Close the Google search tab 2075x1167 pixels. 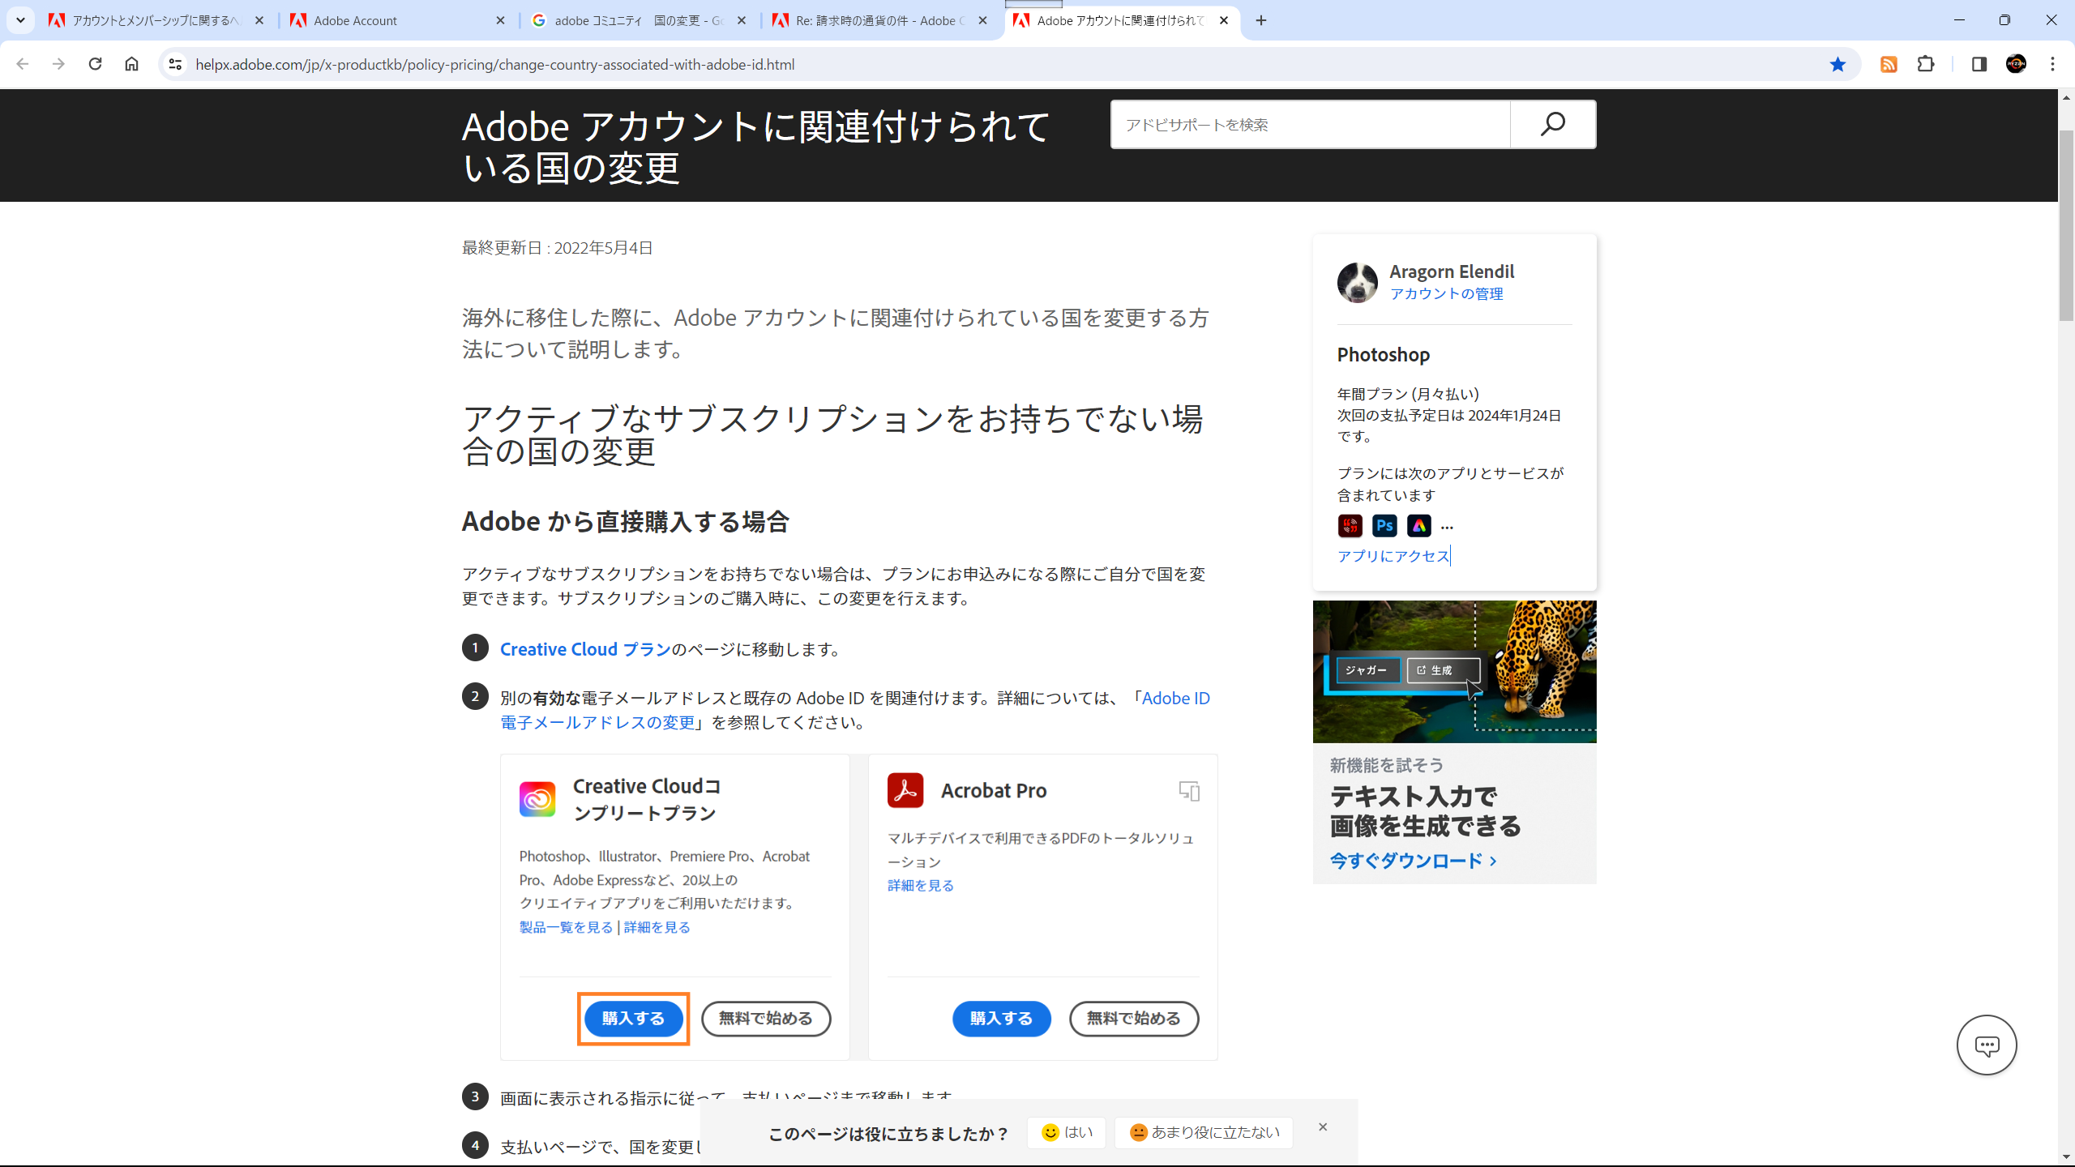pos(742,20)
